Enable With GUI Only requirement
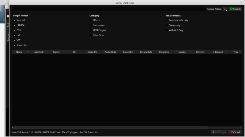The image size is (245, 137). 174,30
